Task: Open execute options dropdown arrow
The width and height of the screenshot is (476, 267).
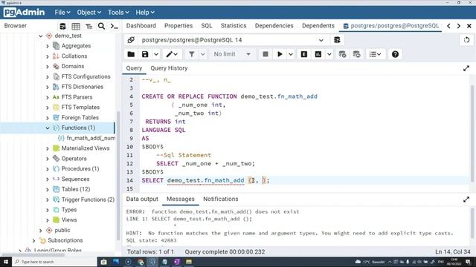Action: (291, 54)
